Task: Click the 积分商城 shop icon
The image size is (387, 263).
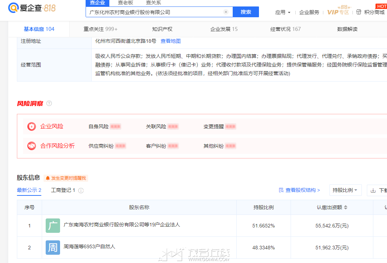Action: click(359, 12)
